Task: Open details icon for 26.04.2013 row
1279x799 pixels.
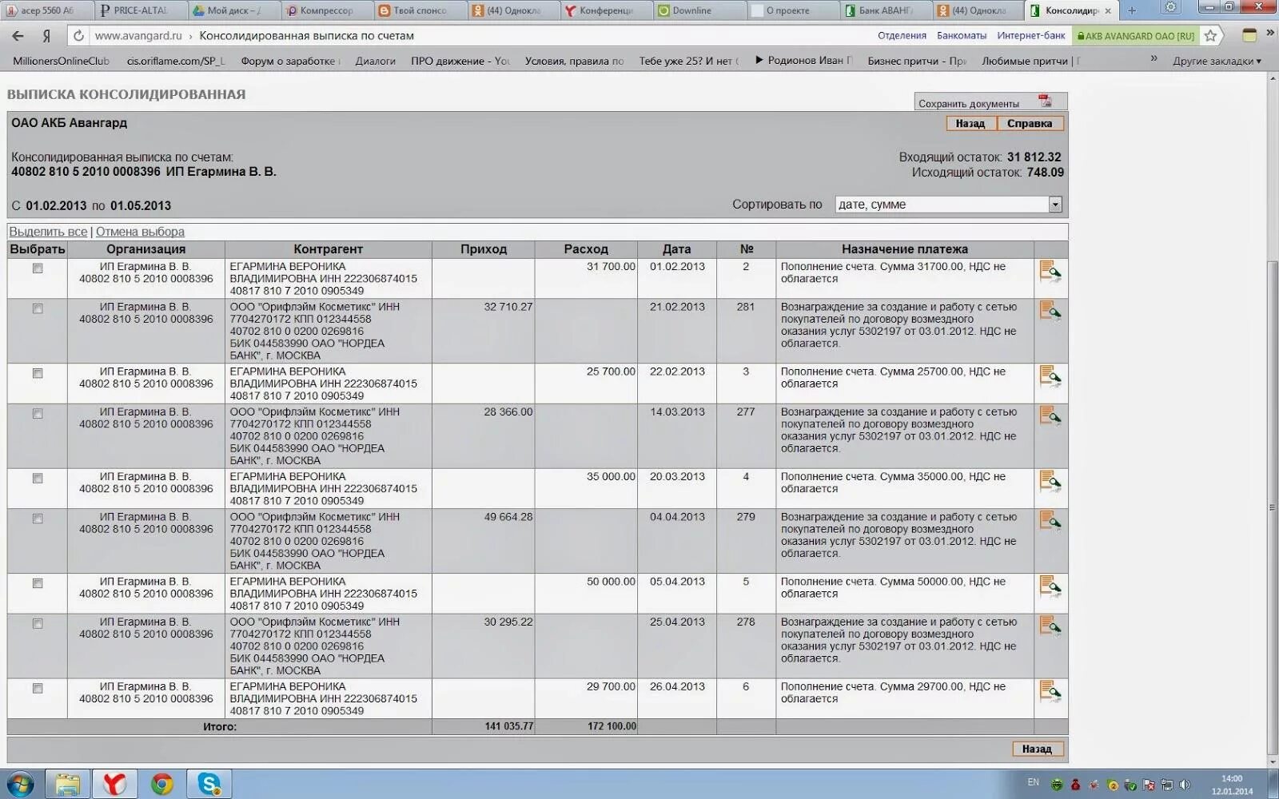Action: point(1050,692)
